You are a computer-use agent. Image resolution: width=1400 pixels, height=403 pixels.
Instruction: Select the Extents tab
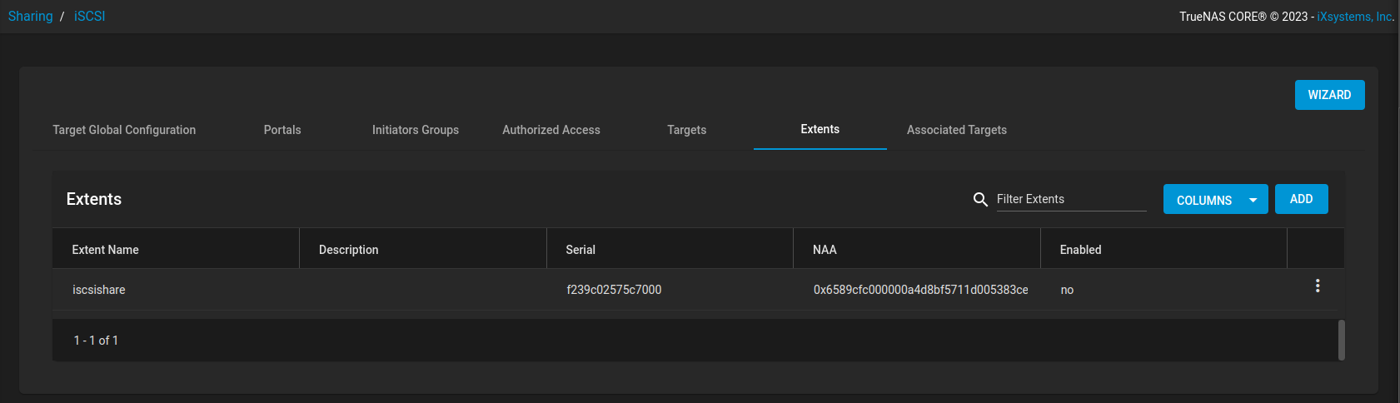(820, 129)
